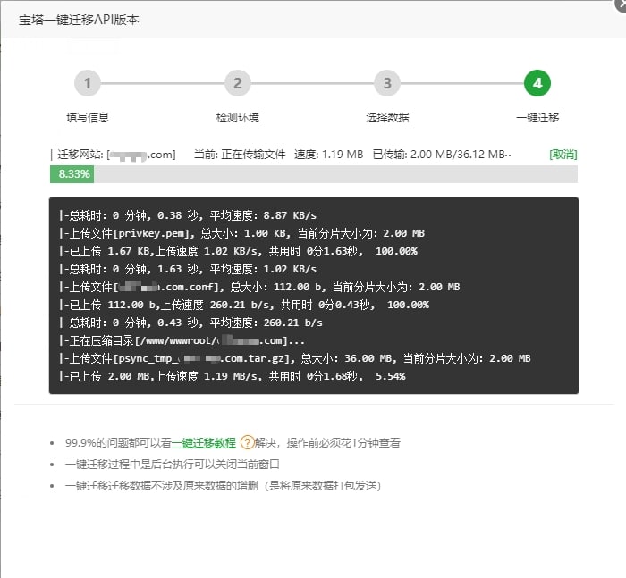The width and height of the screenshot is (626, 578).
Task: Click 当前: 正在传输文件 status text
Action: pos(240,154)
